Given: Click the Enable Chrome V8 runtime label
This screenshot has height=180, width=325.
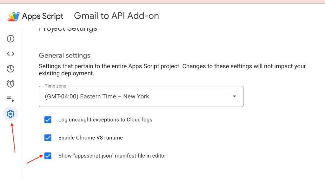Looking at the screenshot, I should (90, 138).
